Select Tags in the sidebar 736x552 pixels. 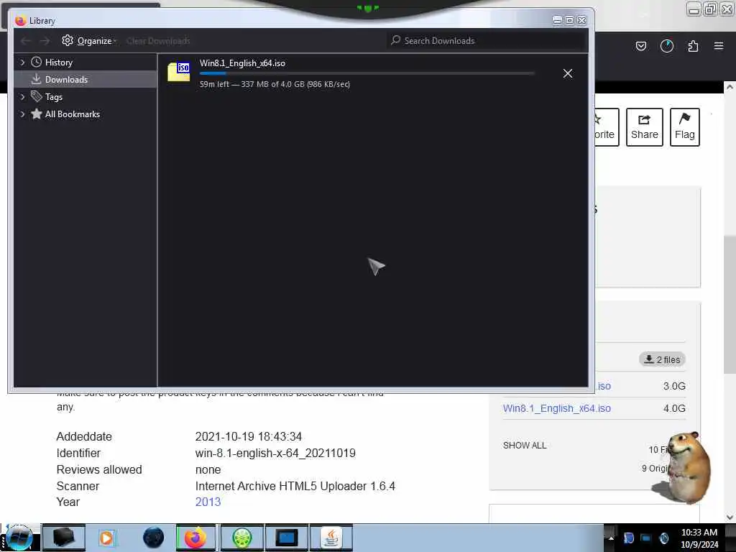tap(53, 97)
